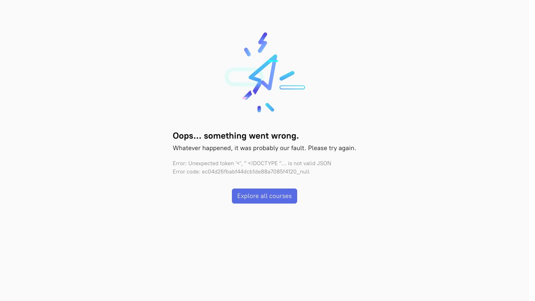
Task: Click the 'Whatever happened' message text
Action: tap(202, 148)
